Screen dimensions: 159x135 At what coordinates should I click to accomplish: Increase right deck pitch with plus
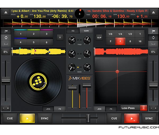(x=156, y=108)
